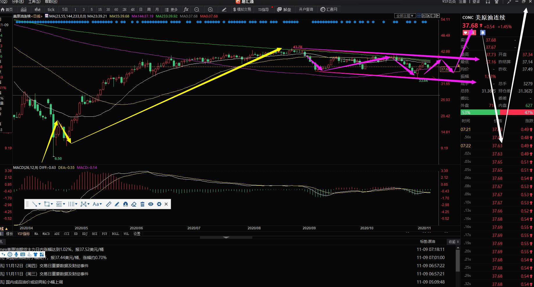The height and width of the screenshot is (287, 534).
Task: Delete drawings with the trash icon
Action: click(x=142, y=204)
